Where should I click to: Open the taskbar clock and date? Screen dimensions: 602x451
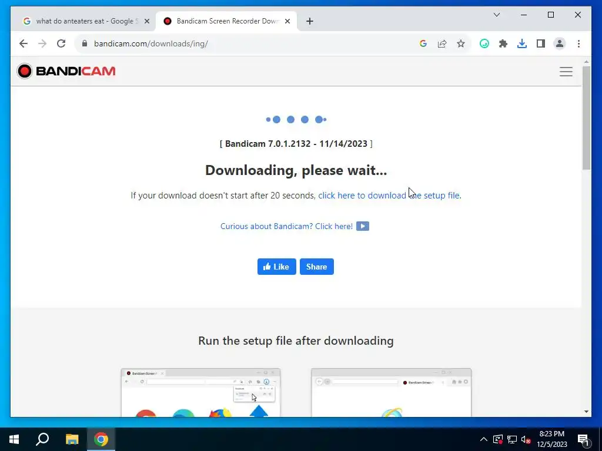click(551, 439)
